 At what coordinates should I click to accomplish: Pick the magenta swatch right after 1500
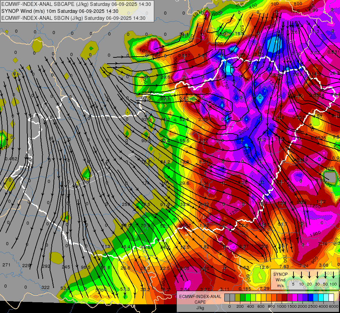point(295,297)
